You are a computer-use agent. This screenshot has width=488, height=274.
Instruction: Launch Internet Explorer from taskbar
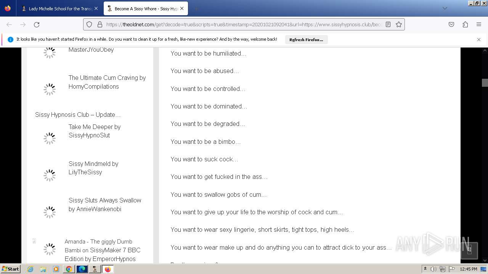30,269
